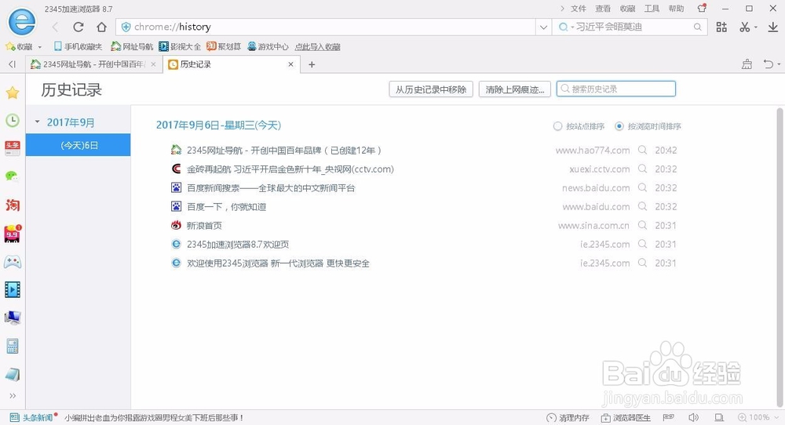Screen dimensions: 785x425
Task: Expand the menu bar chevron before 文件
Action: (562, 9)
